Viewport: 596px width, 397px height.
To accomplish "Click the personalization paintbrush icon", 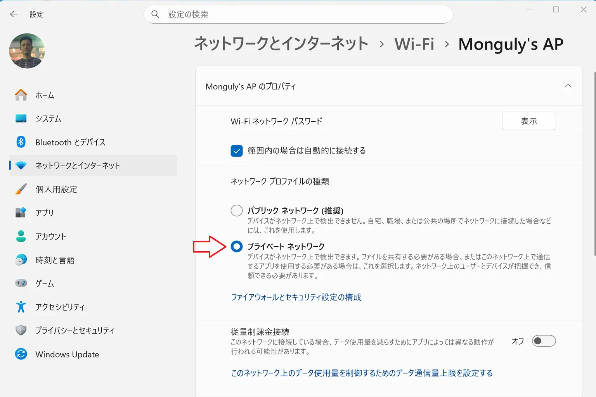I will click(21, 189).
